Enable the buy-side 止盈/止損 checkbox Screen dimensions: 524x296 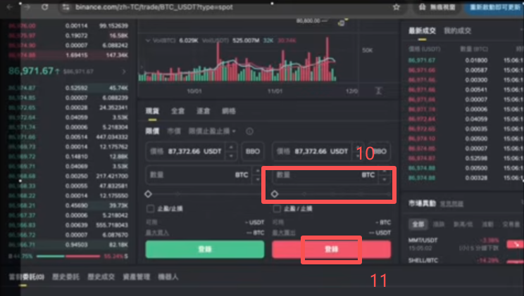(151, 209)
